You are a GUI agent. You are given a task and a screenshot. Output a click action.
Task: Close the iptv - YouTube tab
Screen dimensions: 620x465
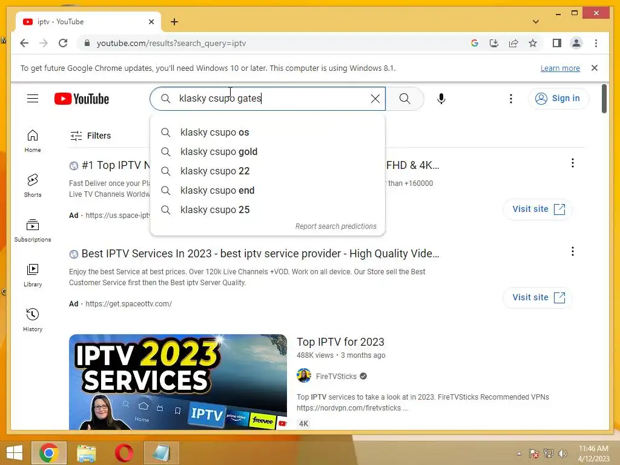tap(151, 22)
